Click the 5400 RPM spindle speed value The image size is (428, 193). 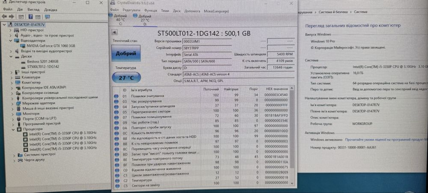pyautogui.click(x=281, y=54)
